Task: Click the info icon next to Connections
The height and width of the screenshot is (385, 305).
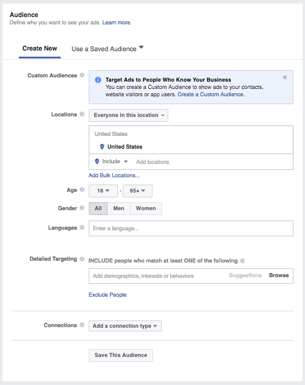Action: [82, 325]
